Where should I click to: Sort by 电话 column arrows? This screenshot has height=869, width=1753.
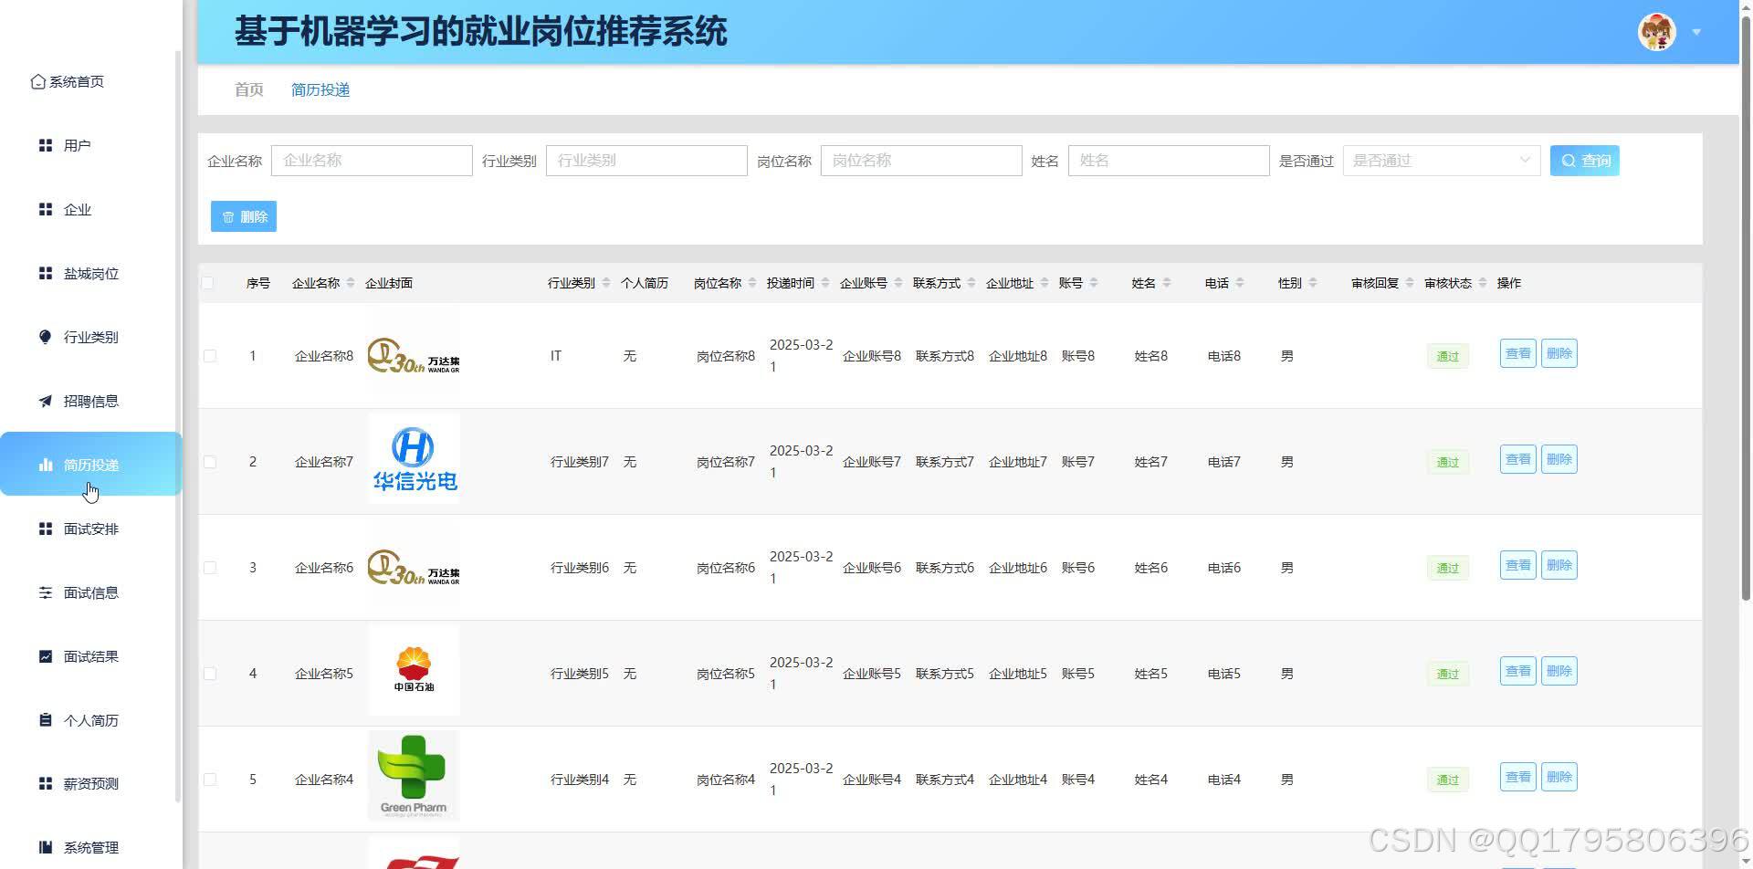coord(1240,283)
